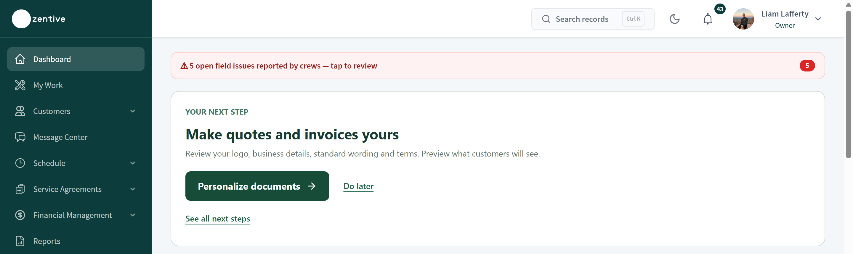Click the warning triangle in alert banner
853x254 pixels.
[184, 66]
